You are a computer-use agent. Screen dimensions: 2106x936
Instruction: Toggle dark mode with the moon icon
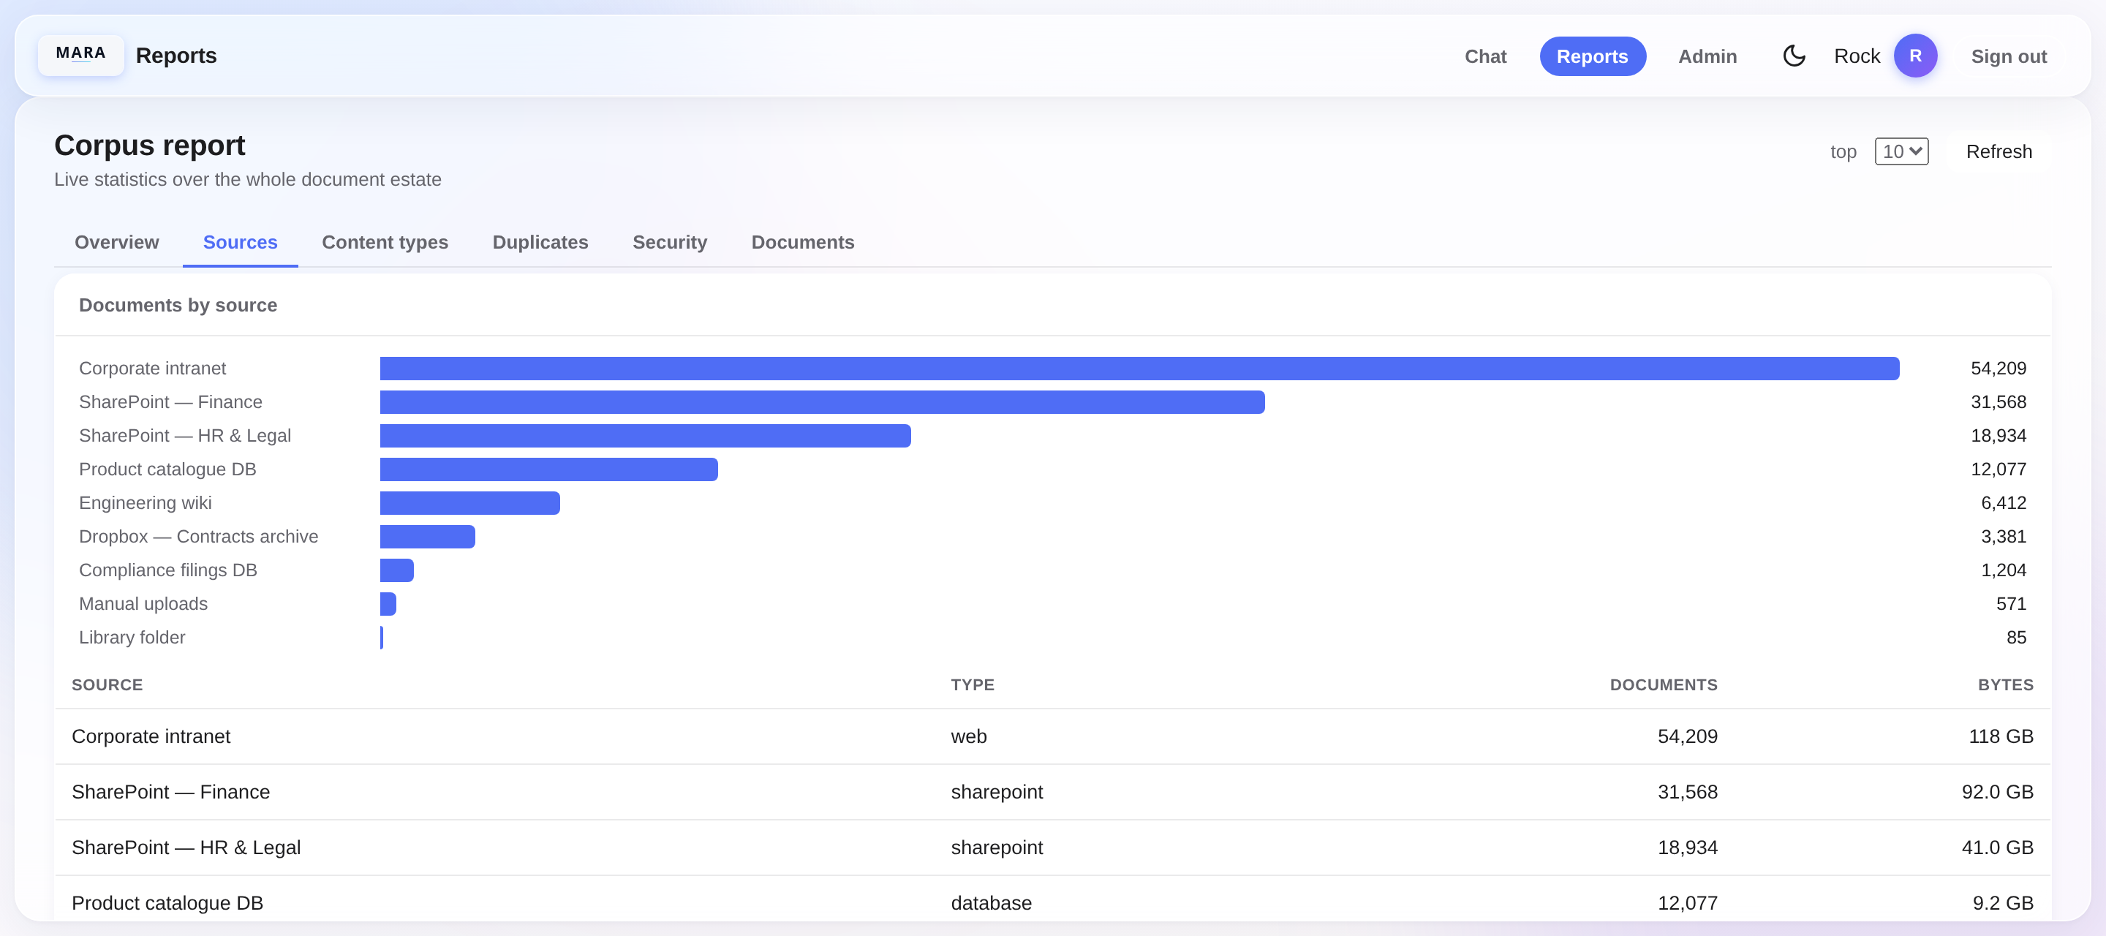tap(1794, 56)
